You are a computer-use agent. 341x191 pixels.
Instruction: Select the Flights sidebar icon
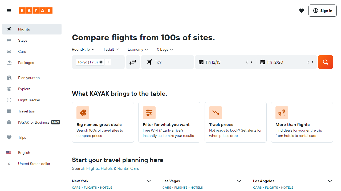(9, 29)
